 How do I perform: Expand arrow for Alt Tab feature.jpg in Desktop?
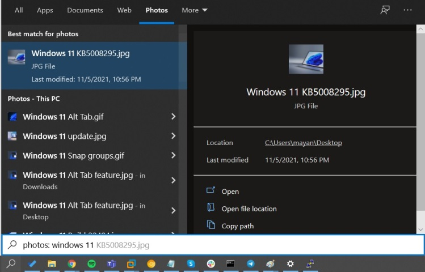173,211
